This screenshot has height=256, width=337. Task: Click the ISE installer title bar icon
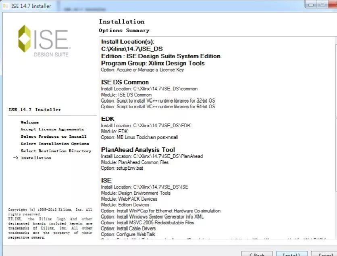tap(6, 6)
